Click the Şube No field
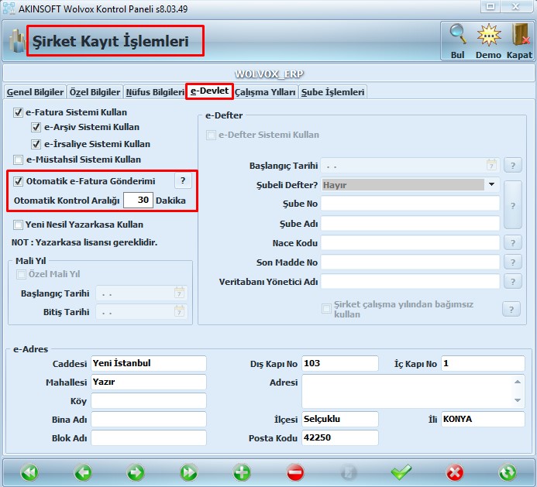 [410, 204]
